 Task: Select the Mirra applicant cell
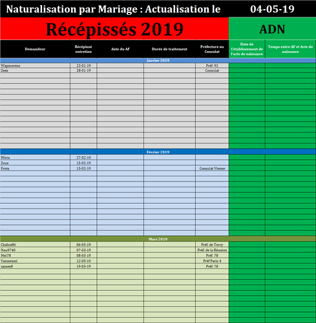(35, 158)
